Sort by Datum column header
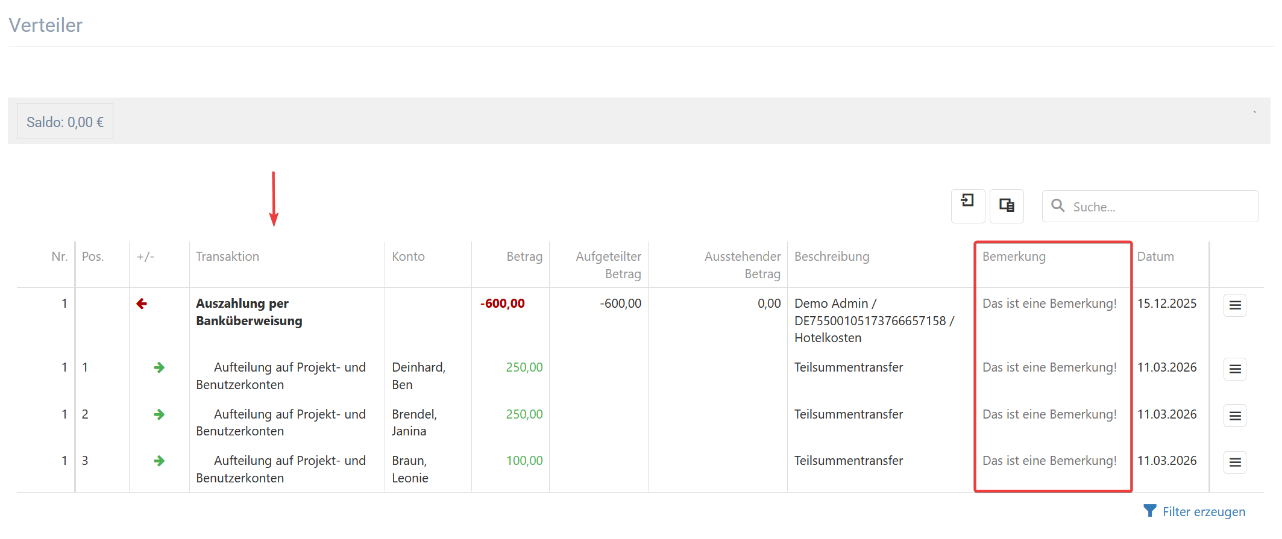 pos(1155,257)
